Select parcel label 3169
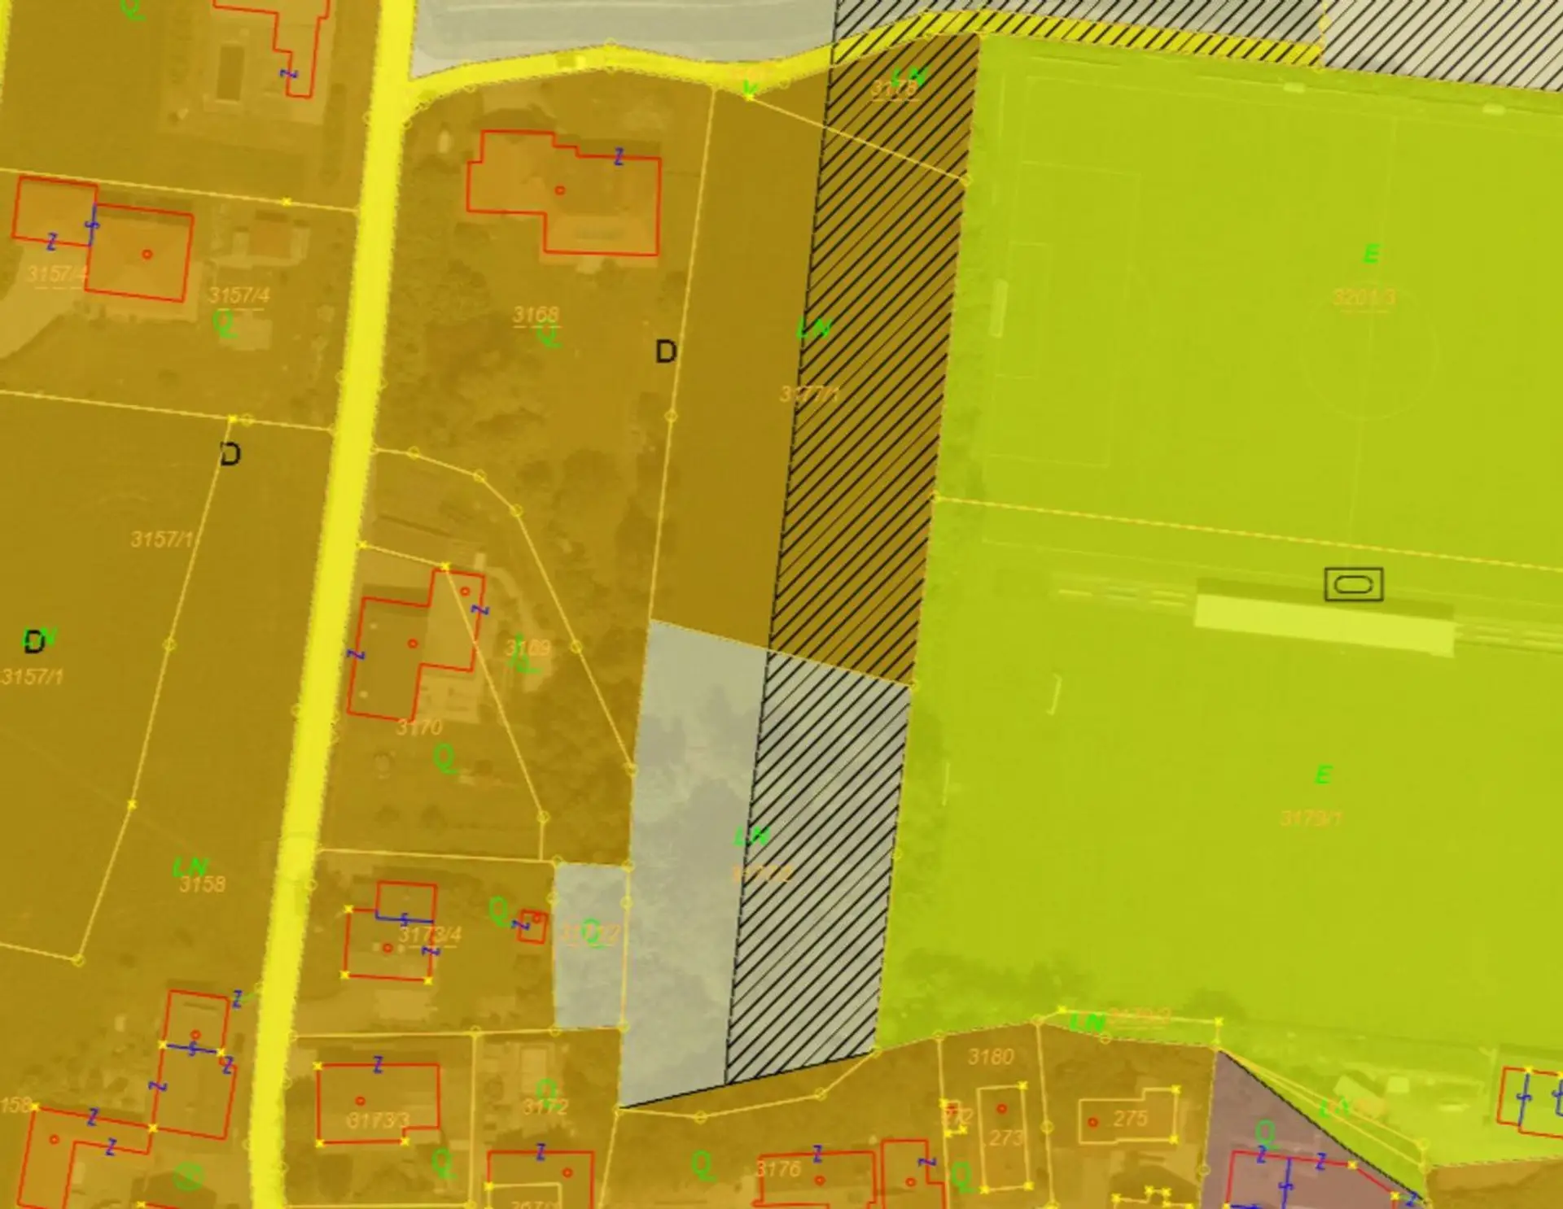The width and height of the screenshot is (1563, 1209). [528, 648]
